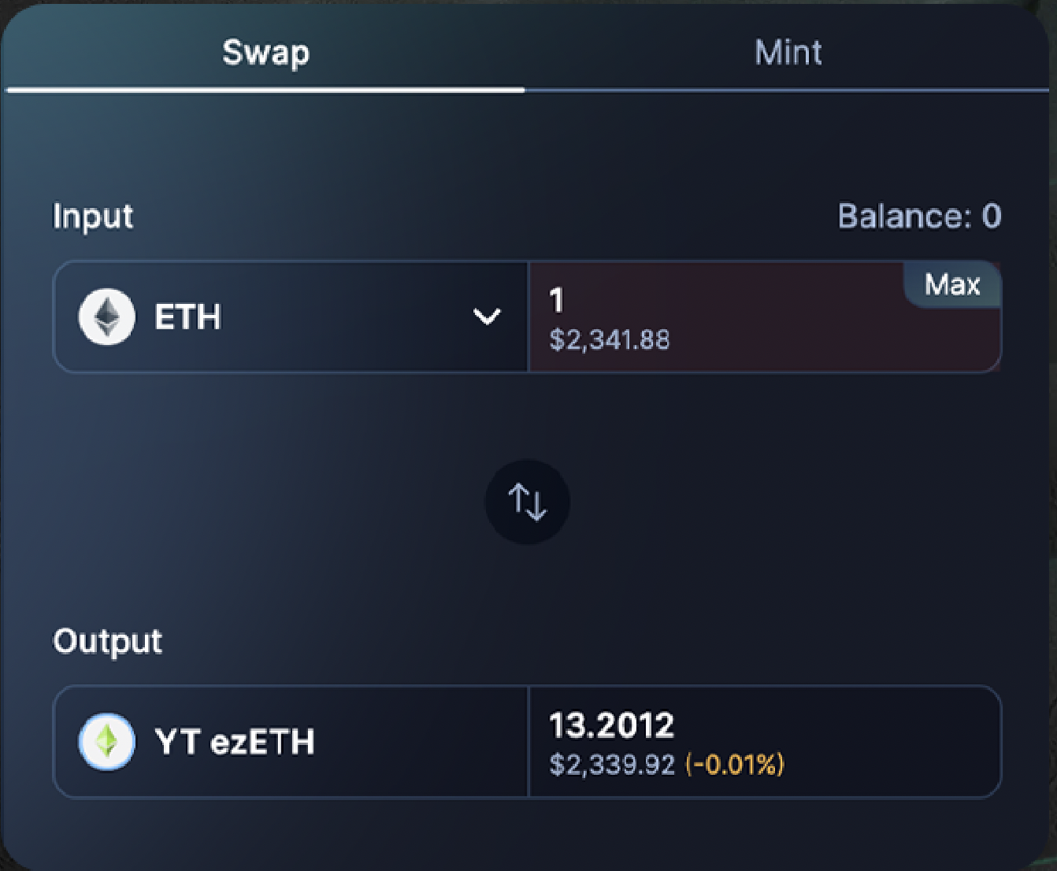
Task: Switch to the Swap tab
Action: [x=265, y=53]
